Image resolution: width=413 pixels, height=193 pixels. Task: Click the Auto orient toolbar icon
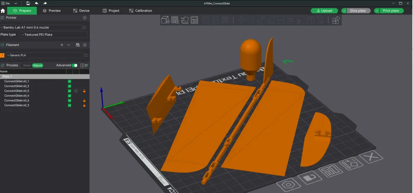pos(185,20)
